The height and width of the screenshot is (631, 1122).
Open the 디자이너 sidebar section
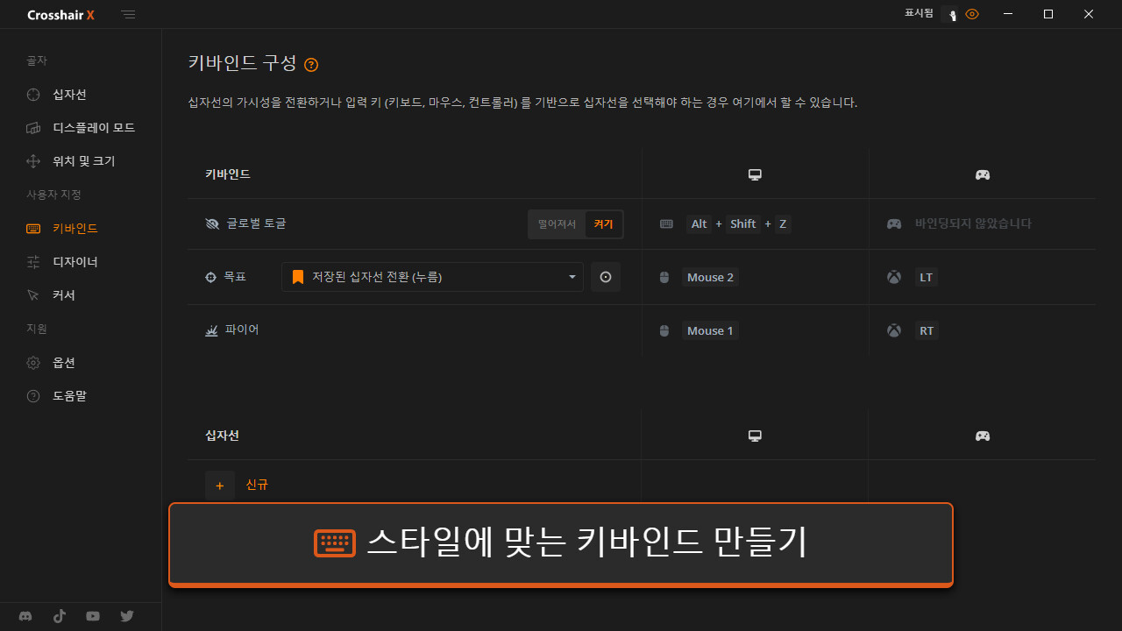point(75,262)
